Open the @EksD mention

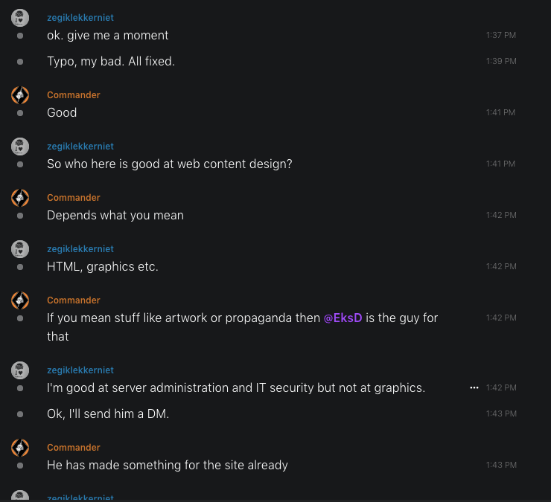pyautogui.click(x=343, y=318)
